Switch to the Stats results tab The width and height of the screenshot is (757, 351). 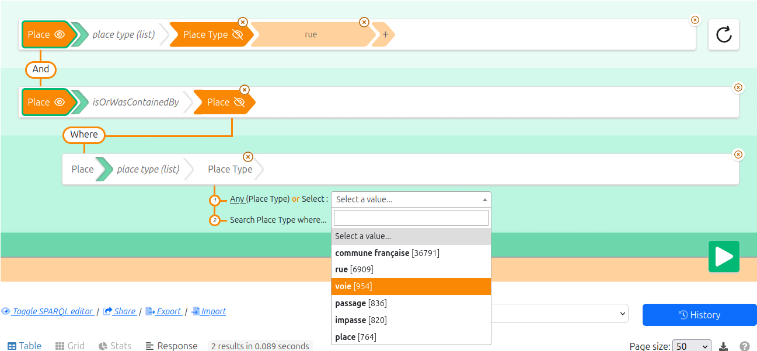[115, 346]
